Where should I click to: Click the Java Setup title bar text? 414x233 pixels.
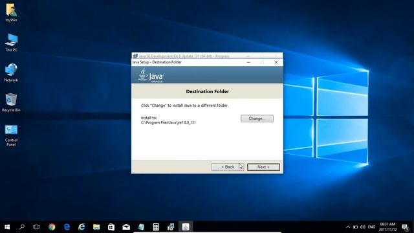tap(157, 62)
